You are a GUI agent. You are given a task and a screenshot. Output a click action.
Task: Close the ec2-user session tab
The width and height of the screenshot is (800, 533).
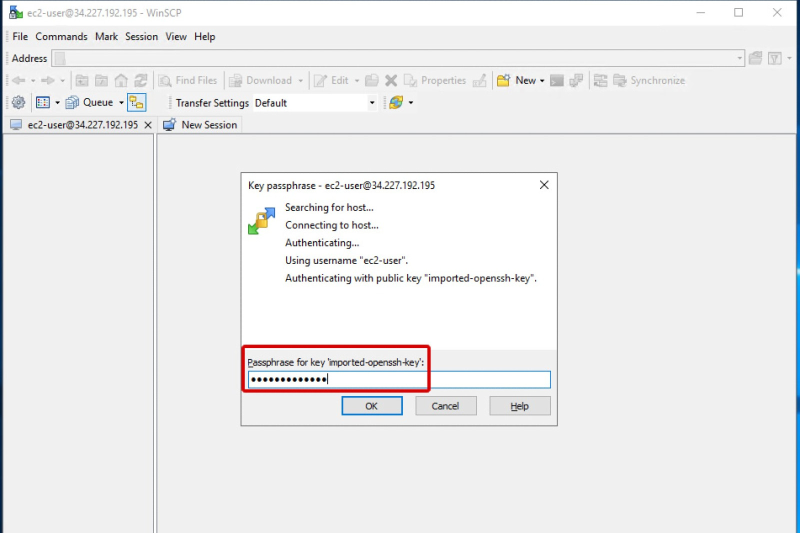[x=148, y=125]
